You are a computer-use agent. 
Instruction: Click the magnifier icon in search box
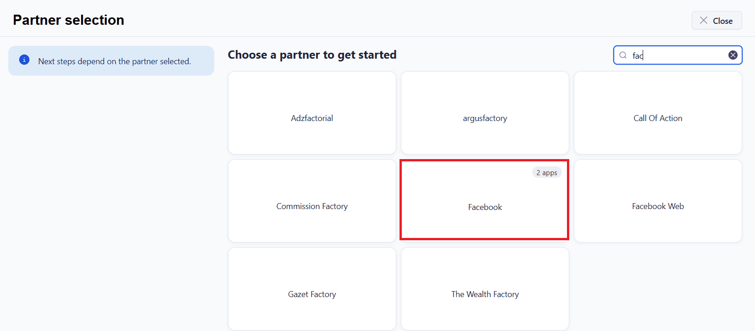pyautogui.click(x=623, y=55)
